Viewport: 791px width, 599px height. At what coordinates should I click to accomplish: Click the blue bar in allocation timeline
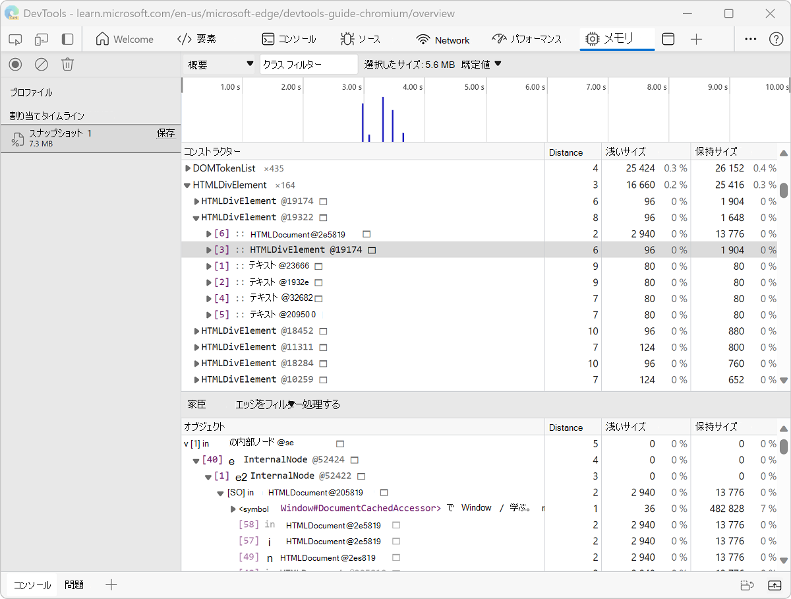(x=383, y=119)
